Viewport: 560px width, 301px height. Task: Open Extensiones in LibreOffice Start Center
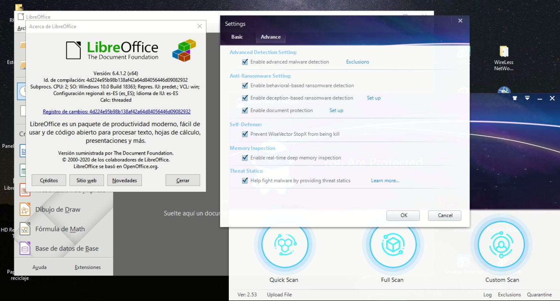pos(88,267)
